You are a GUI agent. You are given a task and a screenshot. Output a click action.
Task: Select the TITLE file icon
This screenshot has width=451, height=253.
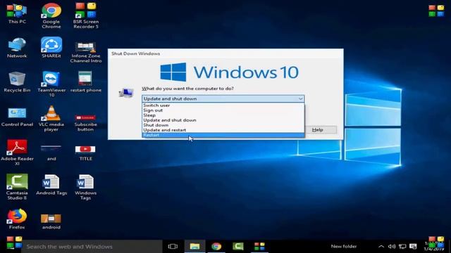tap(85, 153)
